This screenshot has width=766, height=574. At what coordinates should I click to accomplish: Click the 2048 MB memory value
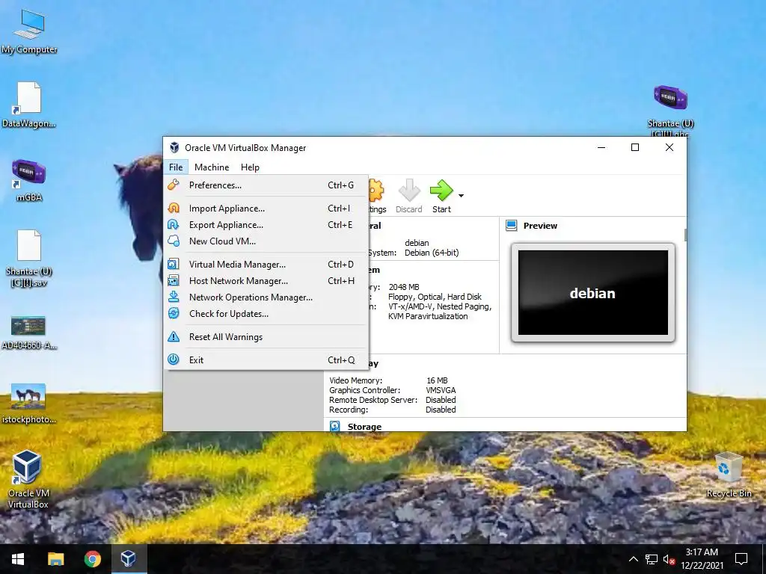404,287
